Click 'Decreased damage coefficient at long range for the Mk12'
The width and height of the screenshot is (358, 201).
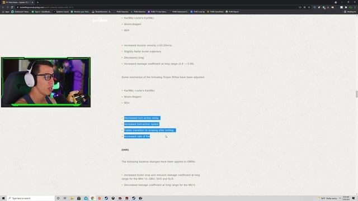[159, 185]
